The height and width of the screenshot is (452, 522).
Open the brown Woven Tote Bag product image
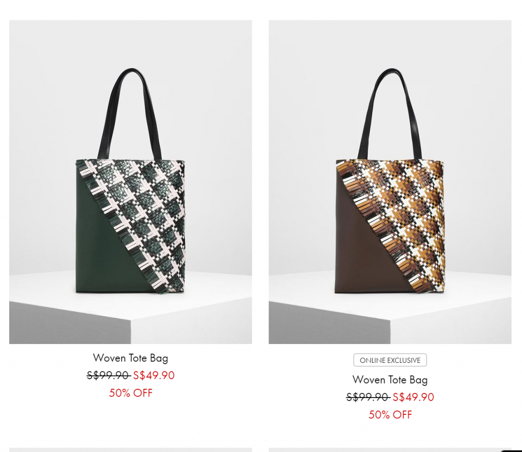tap(390, 182)
